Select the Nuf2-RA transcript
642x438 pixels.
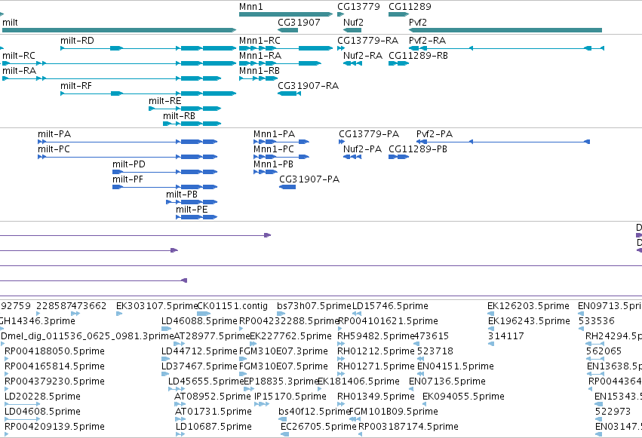tap(352, 63)
